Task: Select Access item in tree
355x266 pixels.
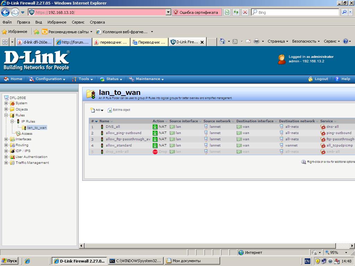Action: pos(27,134)
